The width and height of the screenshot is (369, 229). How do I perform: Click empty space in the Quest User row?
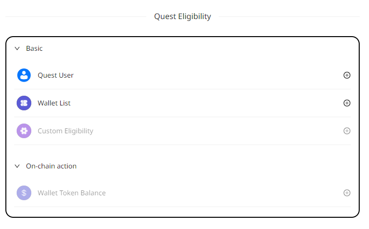pos(206,75)
